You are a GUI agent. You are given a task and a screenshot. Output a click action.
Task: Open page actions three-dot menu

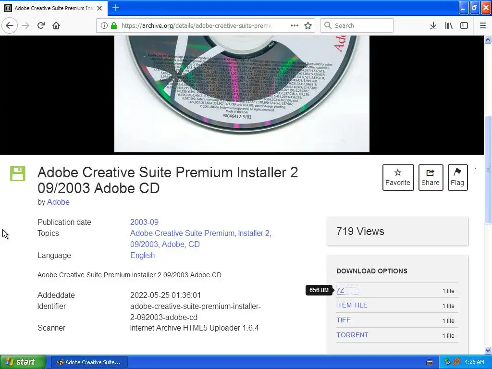point(295,25)
